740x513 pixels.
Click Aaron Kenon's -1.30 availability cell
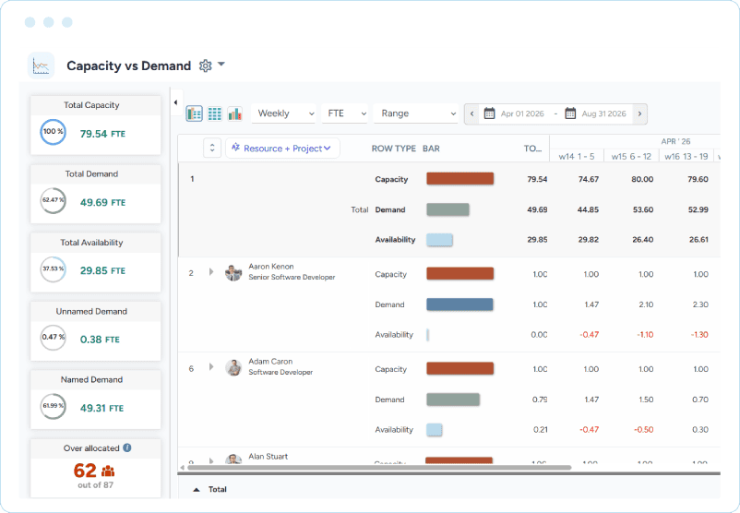[x=699, y=335]
